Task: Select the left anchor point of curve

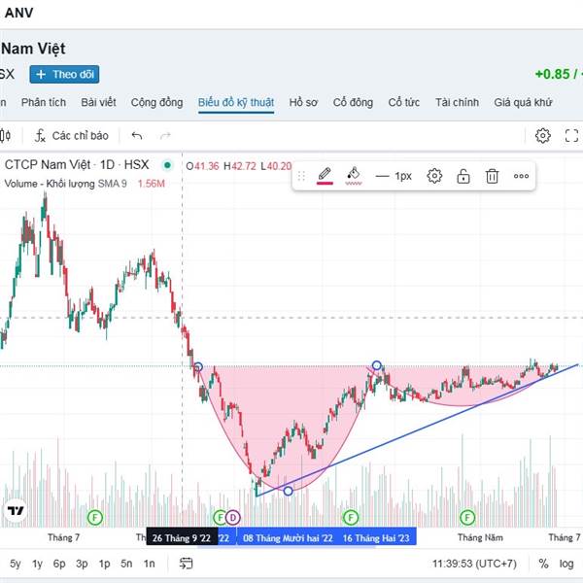Action: (x=198, y=367)
